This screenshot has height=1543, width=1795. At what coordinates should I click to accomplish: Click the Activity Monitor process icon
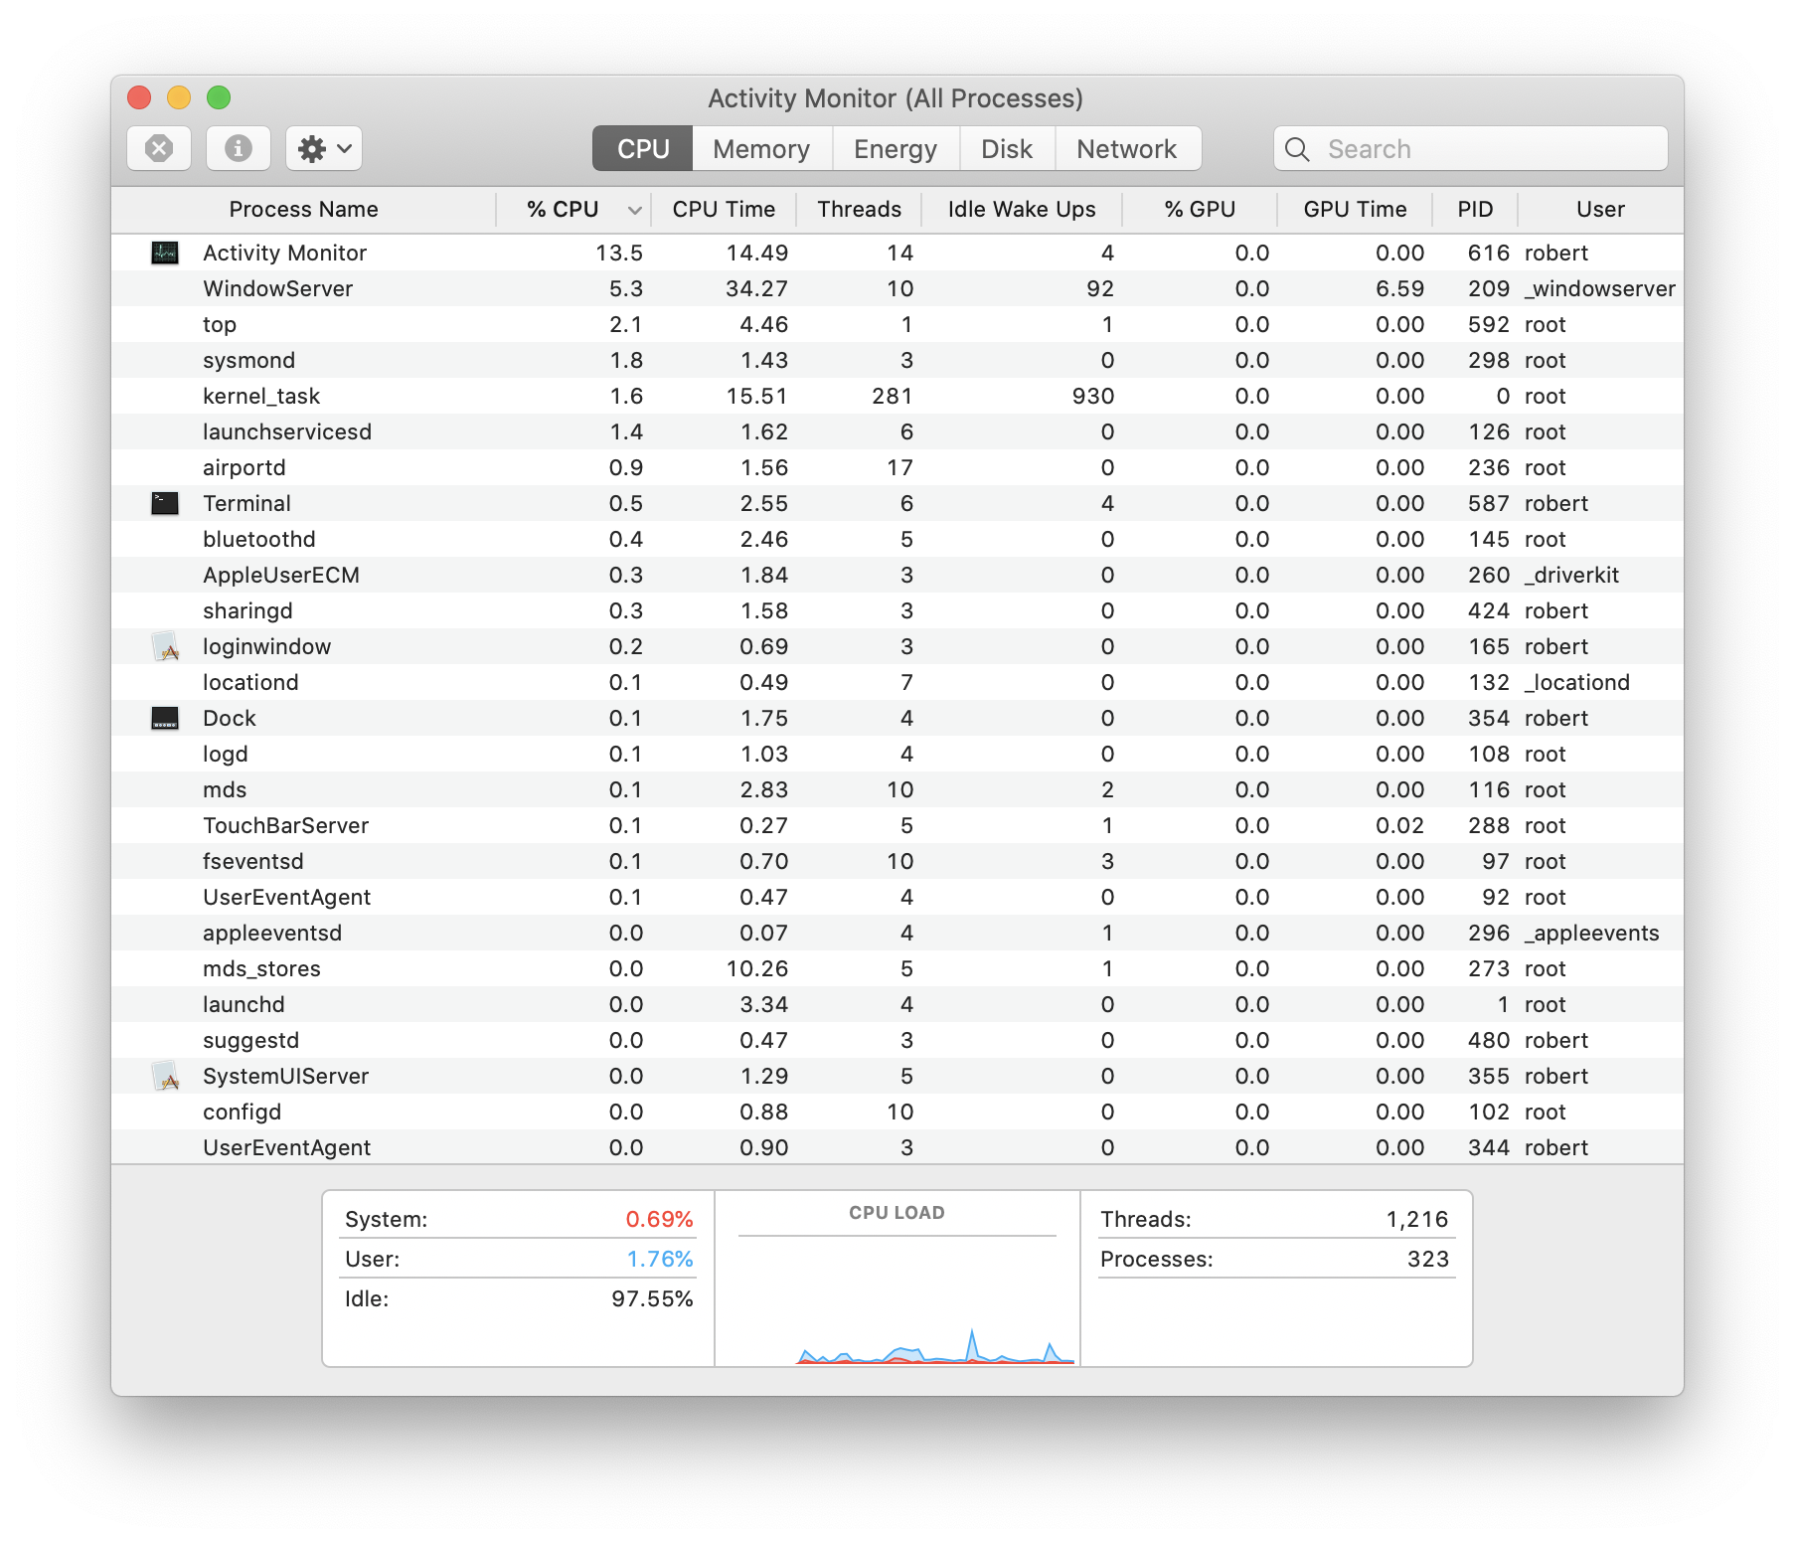[x=165, y=253]
